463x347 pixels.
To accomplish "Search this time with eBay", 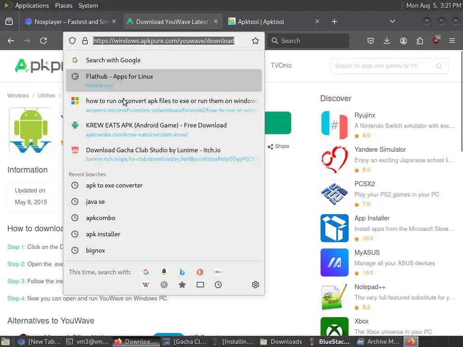I will 218,272.
